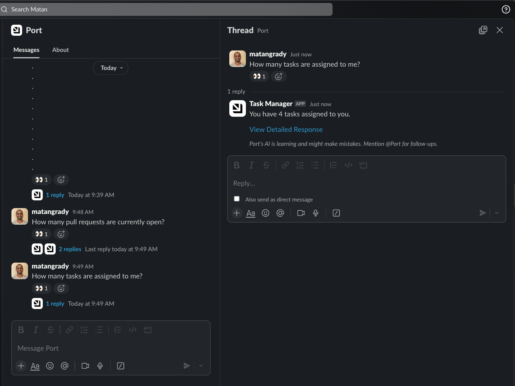Screen dimensions: 515x386
Task: Click the Search Matan field
Action: (x=166, y=10)
